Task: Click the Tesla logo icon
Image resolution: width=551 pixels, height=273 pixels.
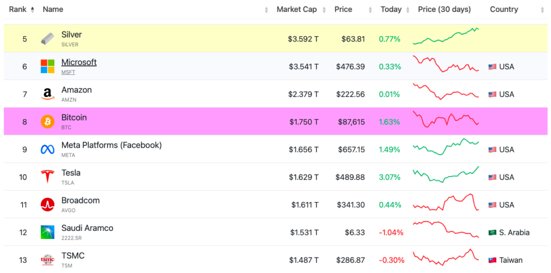Action: 47,177
